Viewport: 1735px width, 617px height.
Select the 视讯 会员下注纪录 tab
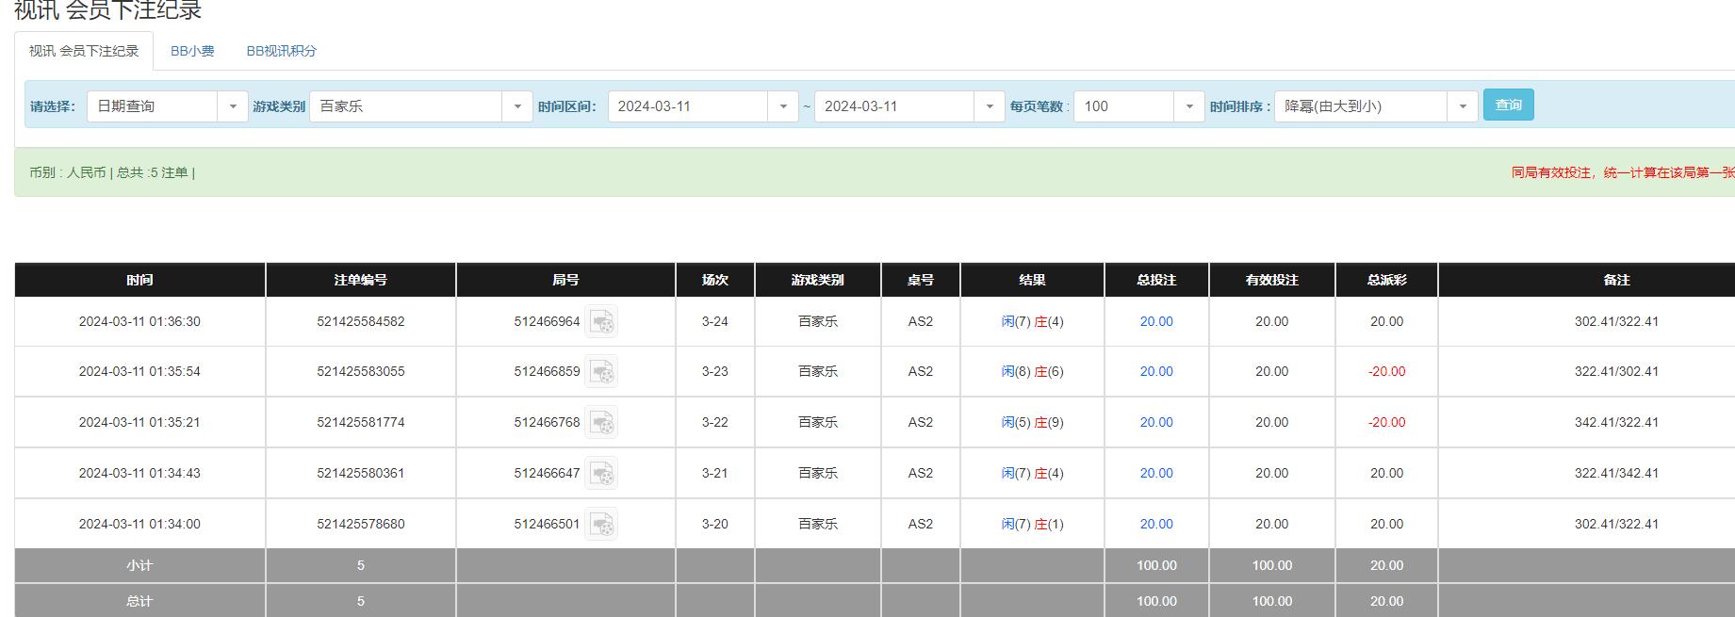pyautogui.click(x=84, y=51)
